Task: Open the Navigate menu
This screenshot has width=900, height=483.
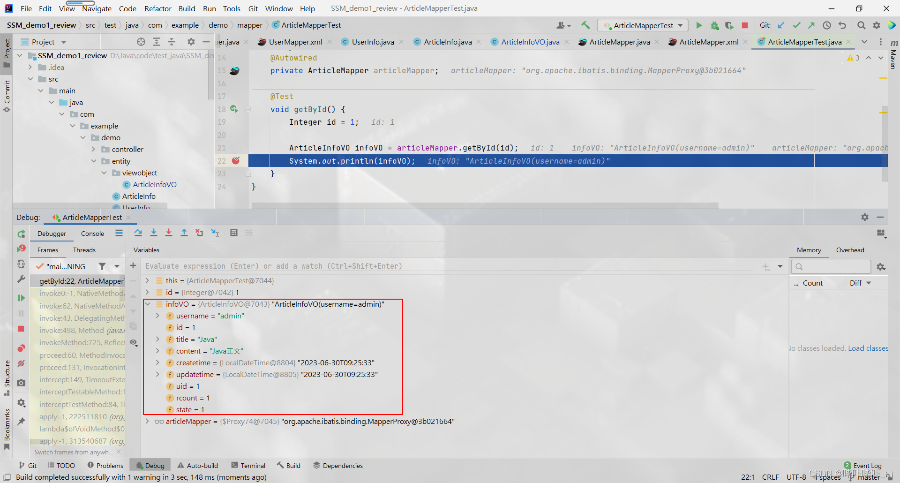Action: click(97, 8)
